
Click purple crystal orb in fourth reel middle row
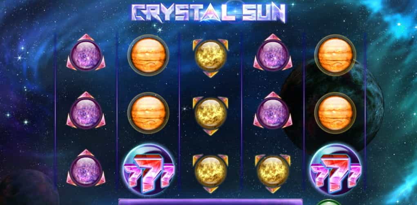[273, 111]
